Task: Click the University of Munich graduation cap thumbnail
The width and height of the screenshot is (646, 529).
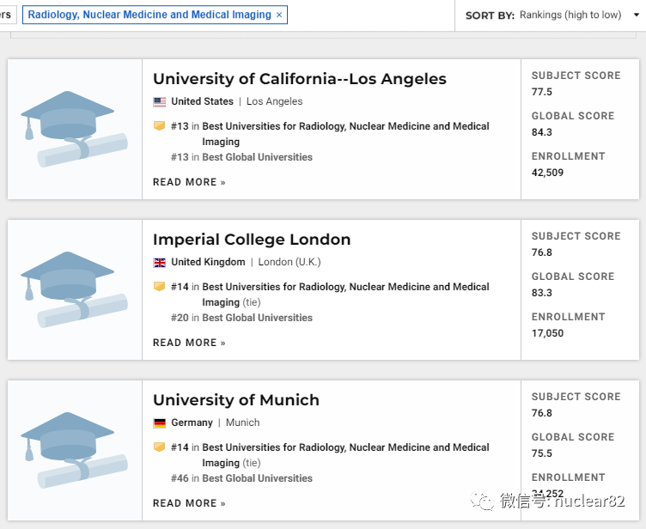Action: point(74,450)
